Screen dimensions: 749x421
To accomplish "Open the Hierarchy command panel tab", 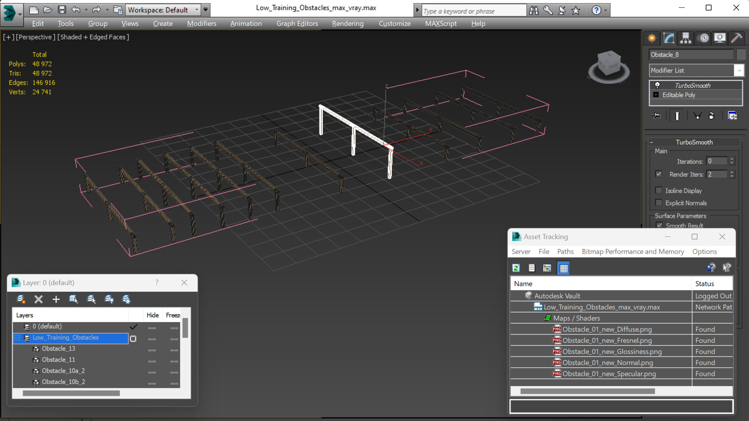I will (x=685, y=38).
